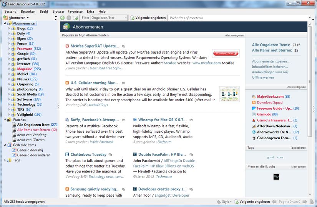This screenshot has height=207, width=317.
Task: Click Tags beheren link
Action: point(298,148)
